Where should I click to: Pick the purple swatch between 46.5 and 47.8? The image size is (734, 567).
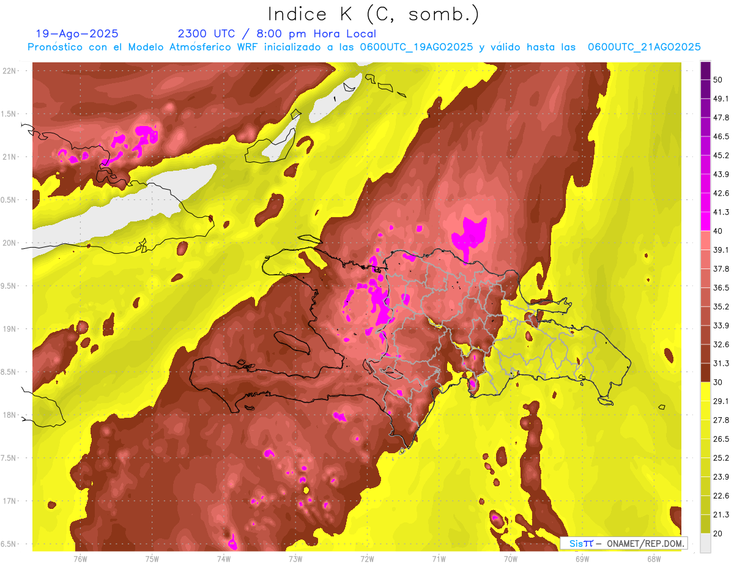705,127
